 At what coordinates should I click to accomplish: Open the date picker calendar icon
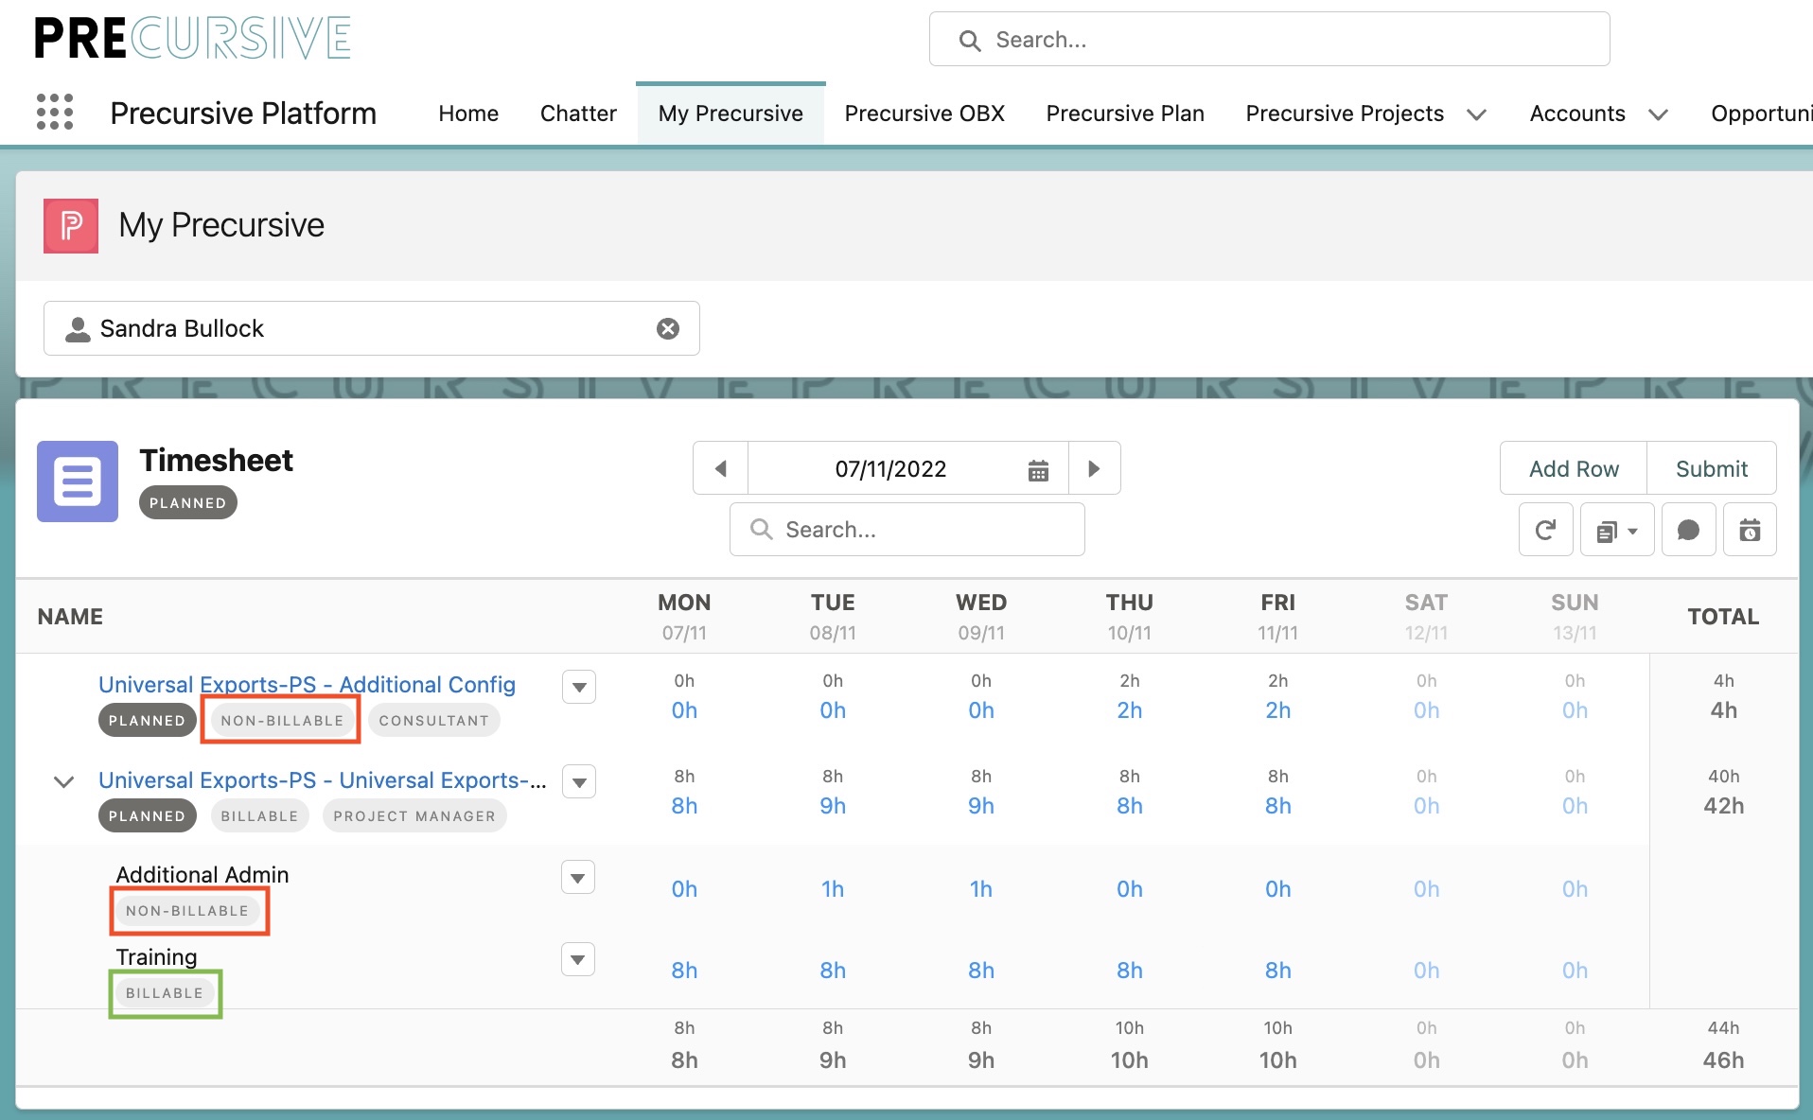(x=1038, y=470)
